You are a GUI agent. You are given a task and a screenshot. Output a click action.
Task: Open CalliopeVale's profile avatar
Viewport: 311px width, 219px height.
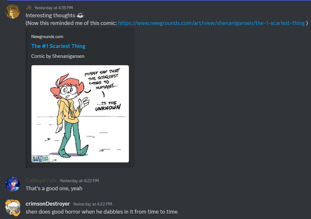pos(13,184)
